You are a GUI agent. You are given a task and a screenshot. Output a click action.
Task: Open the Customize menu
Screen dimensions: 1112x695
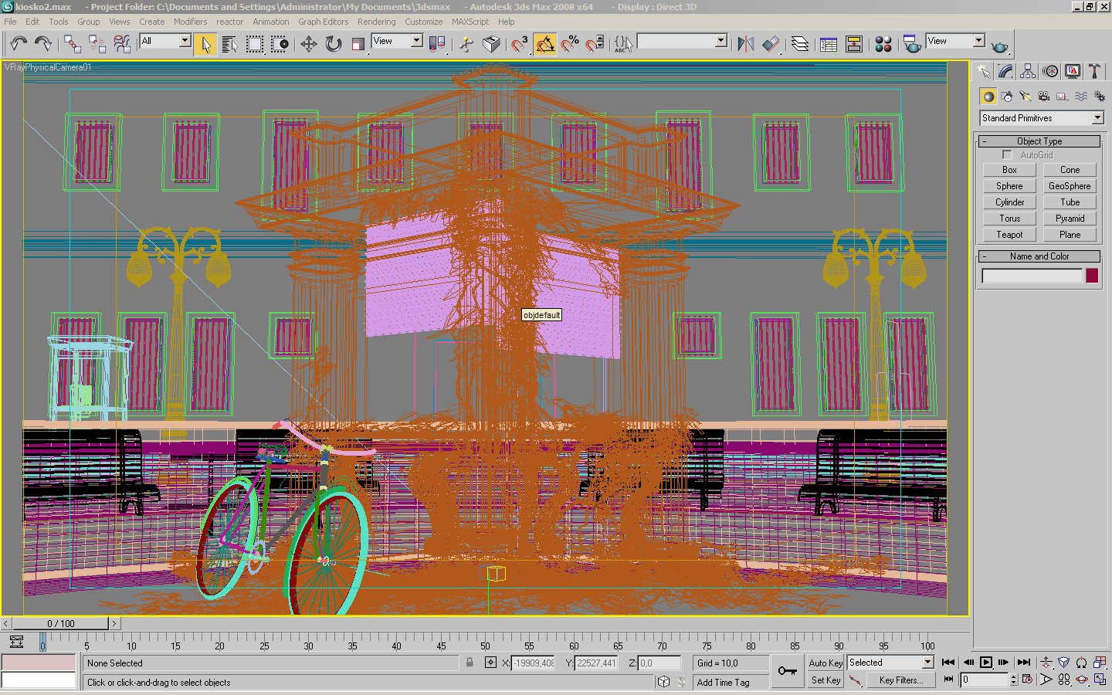pyautogui.click(x=424, y=22)
